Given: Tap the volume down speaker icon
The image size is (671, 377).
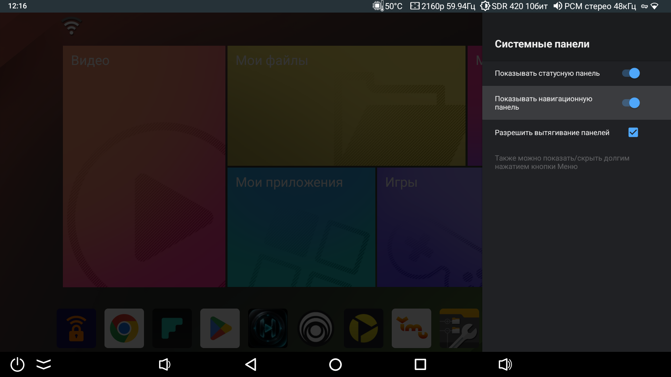Looking at the screenshot, I should pos(165,364).
